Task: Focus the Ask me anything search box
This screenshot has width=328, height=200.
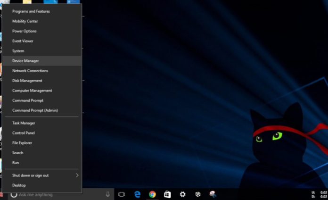Action: pos(61,194)
